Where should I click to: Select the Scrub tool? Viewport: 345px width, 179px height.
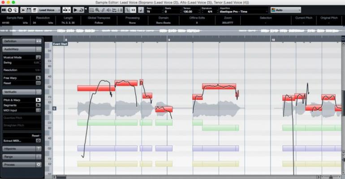(x=114, y=10)
